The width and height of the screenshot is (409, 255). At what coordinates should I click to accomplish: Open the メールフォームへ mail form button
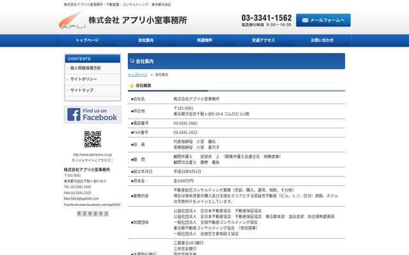(323, 20)
